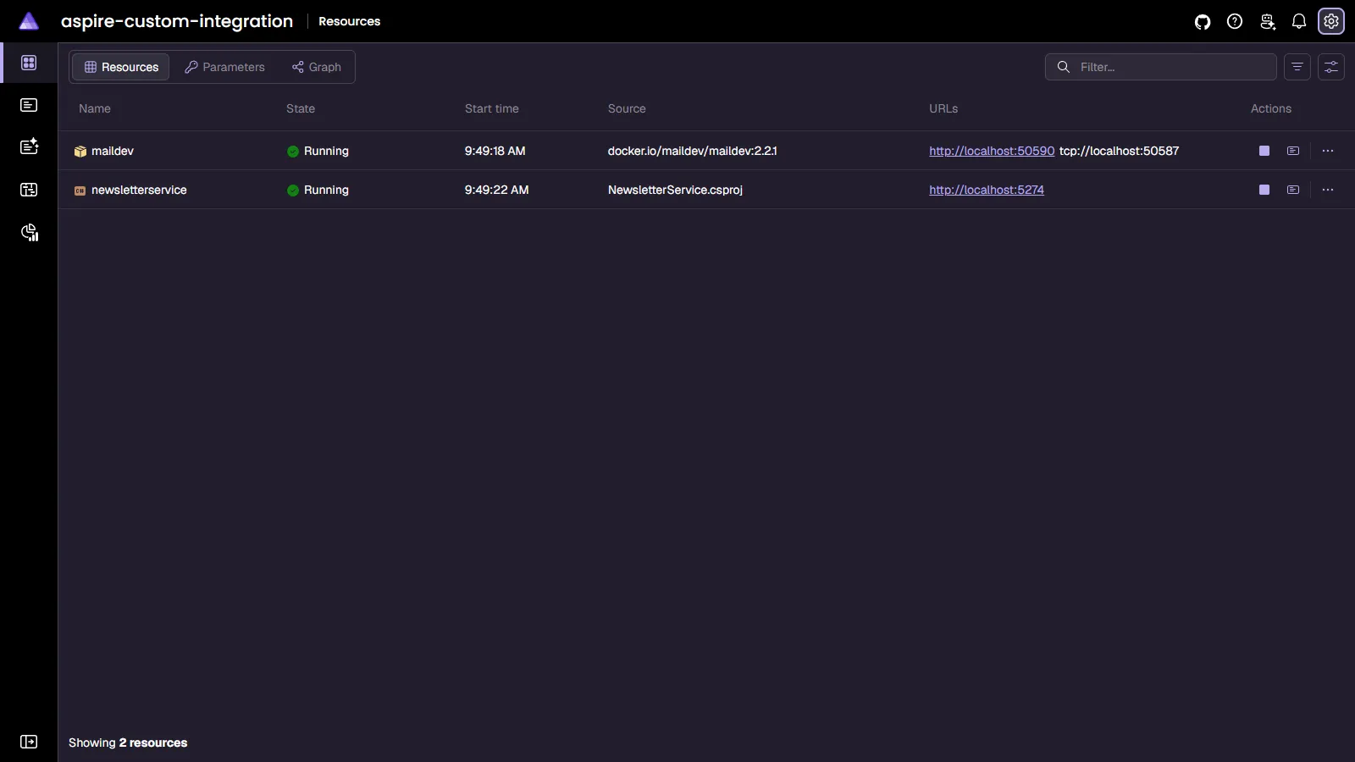Click NewsletterService.csproj source text

pos(675,190)
